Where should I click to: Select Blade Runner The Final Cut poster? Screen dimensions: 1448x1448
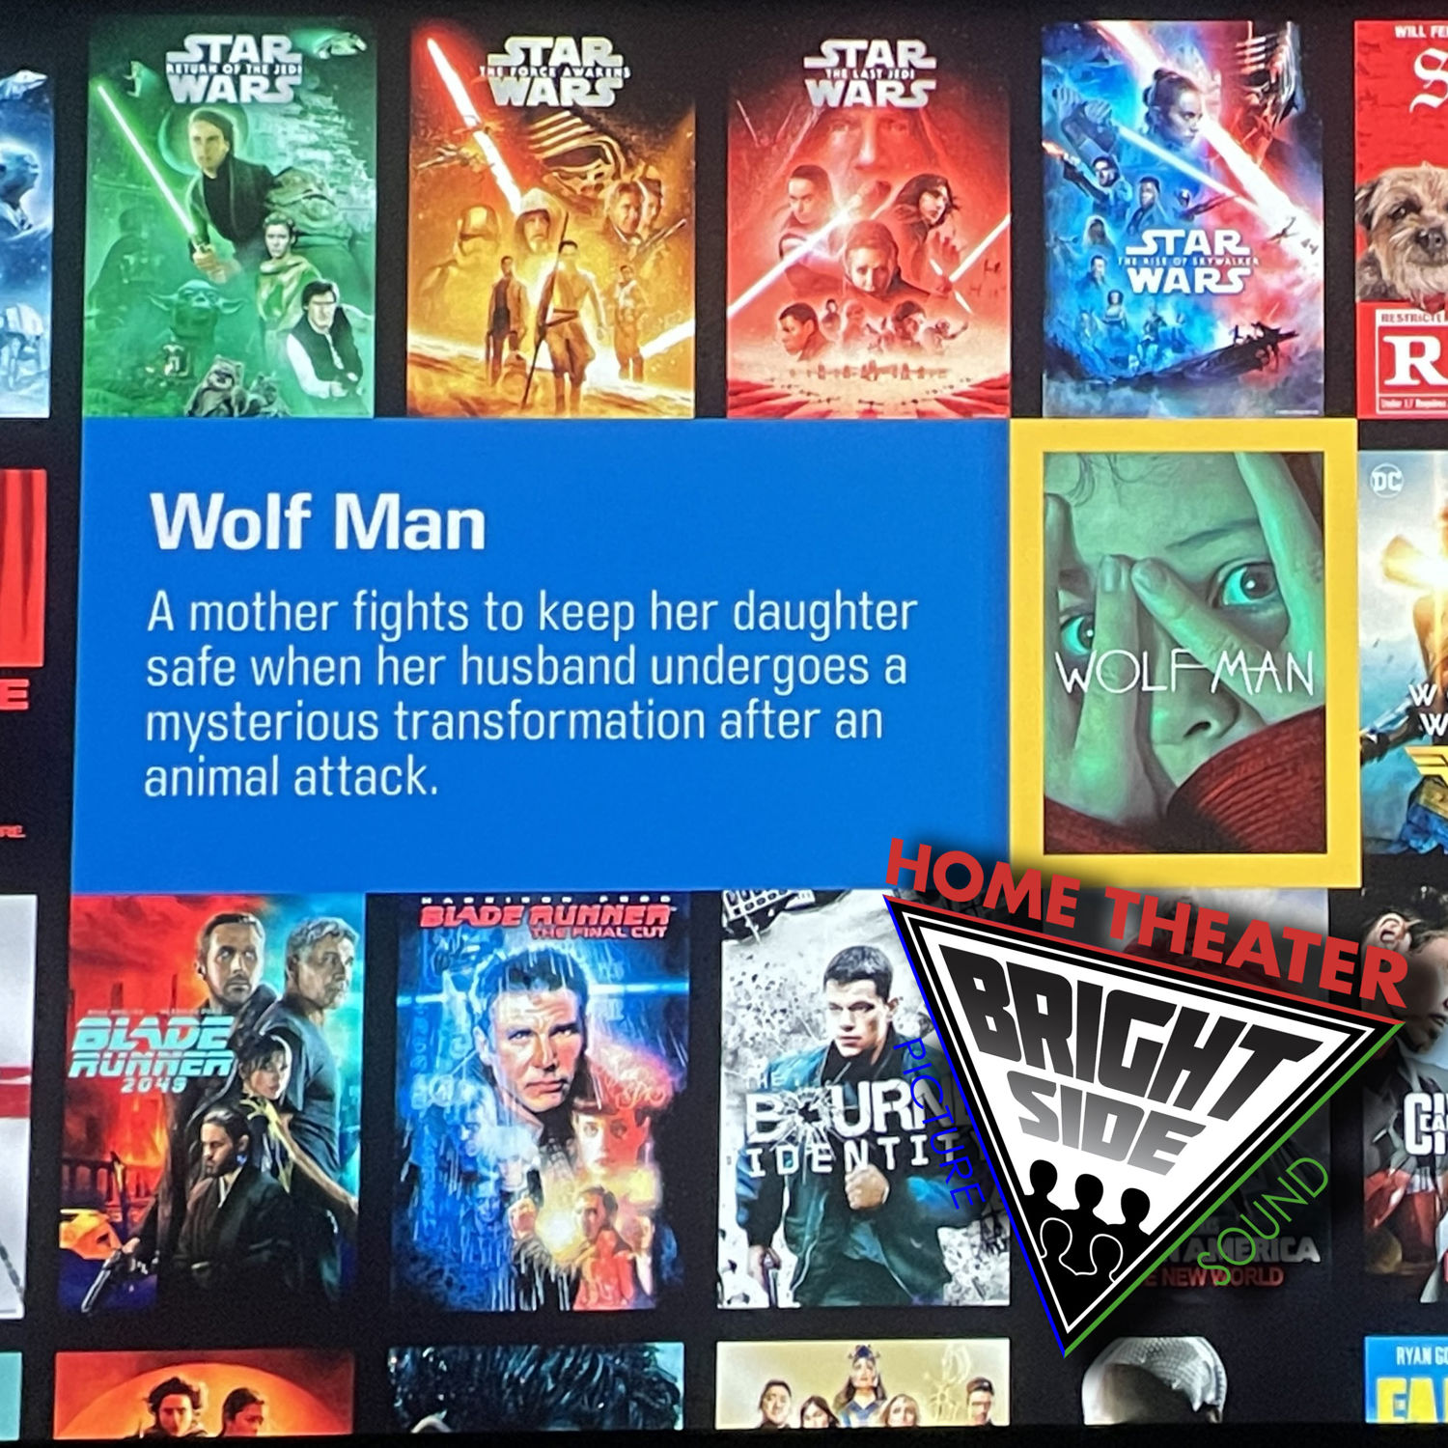(x=542, y=1100)
